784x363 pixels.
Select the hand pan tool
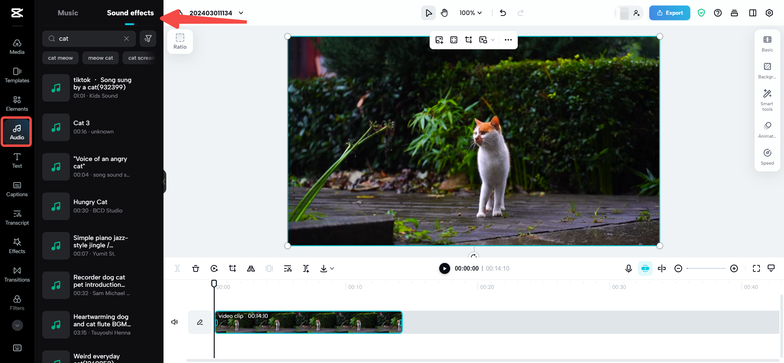(444, 13)
